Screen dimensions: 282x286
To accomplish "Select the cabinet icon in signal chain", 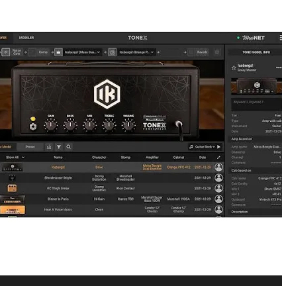I will point(112,52).
